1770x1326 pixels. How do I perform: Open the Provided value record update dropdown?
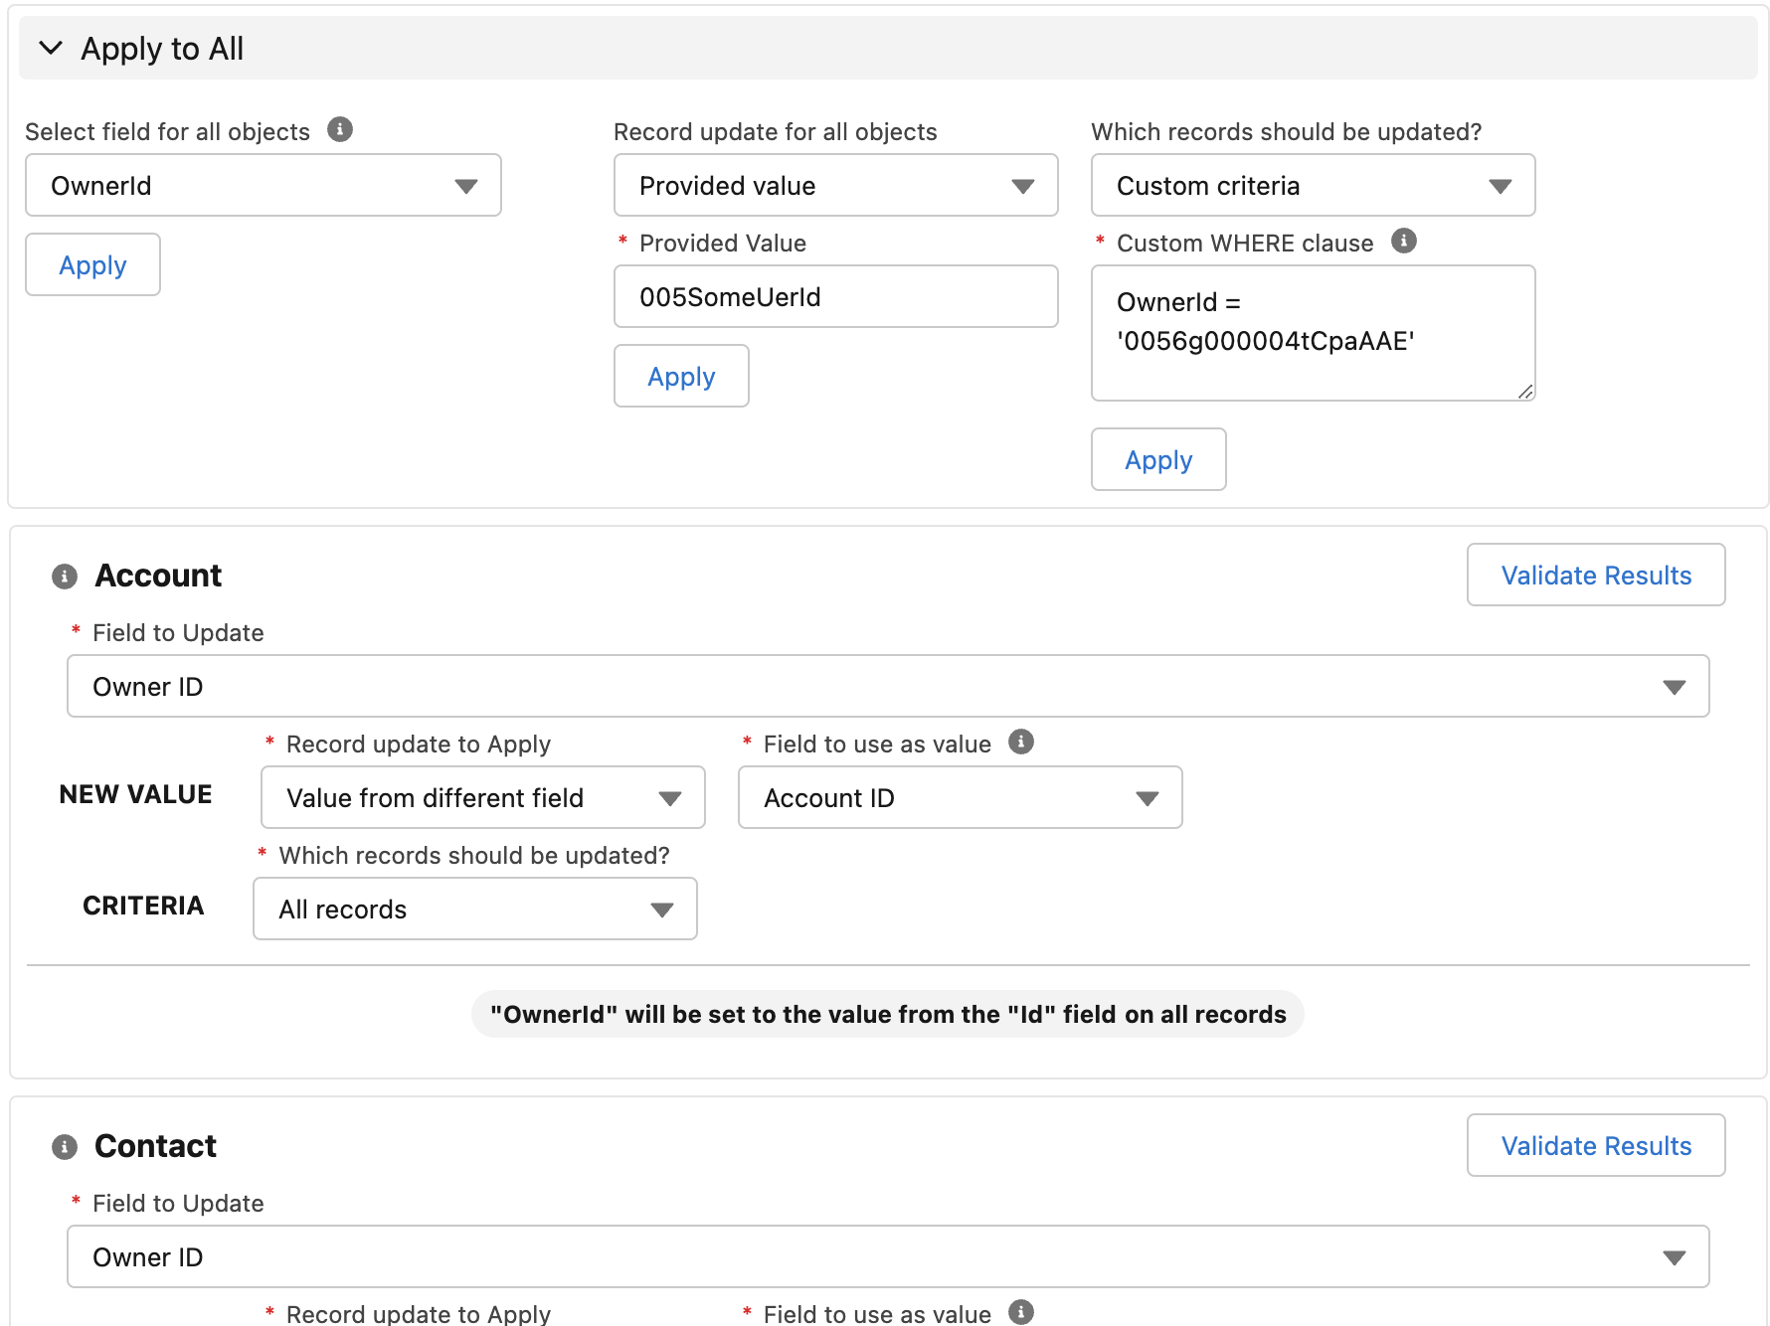tap(835, 186)
